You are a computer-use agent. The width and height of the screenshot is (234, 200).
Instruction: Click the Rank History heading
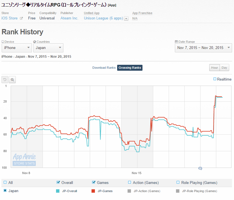point(22,32)
